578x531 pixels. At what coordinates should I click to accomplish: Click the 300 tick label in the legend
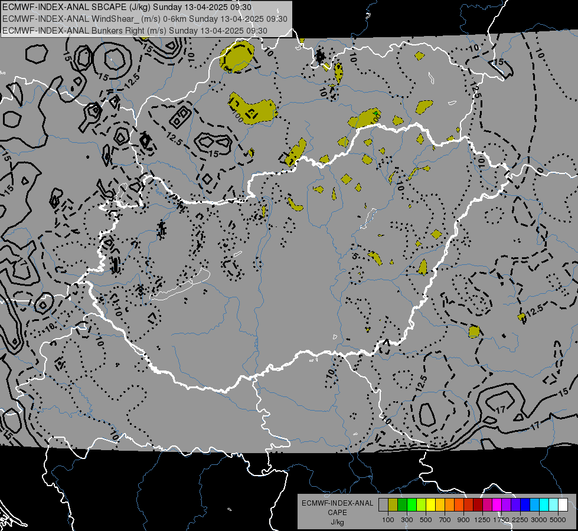click(407, 520)
